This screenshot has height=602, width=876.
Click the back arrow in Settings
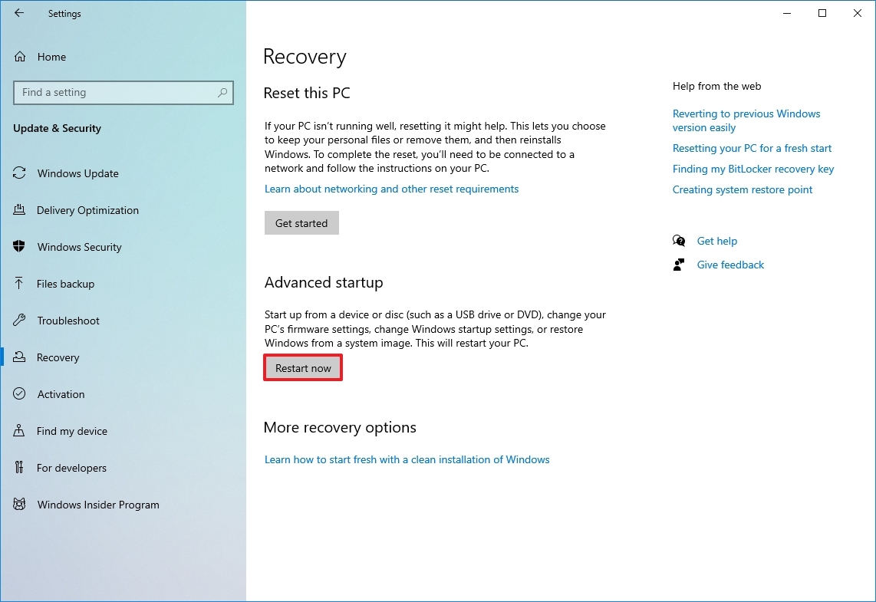pos(19,13)
